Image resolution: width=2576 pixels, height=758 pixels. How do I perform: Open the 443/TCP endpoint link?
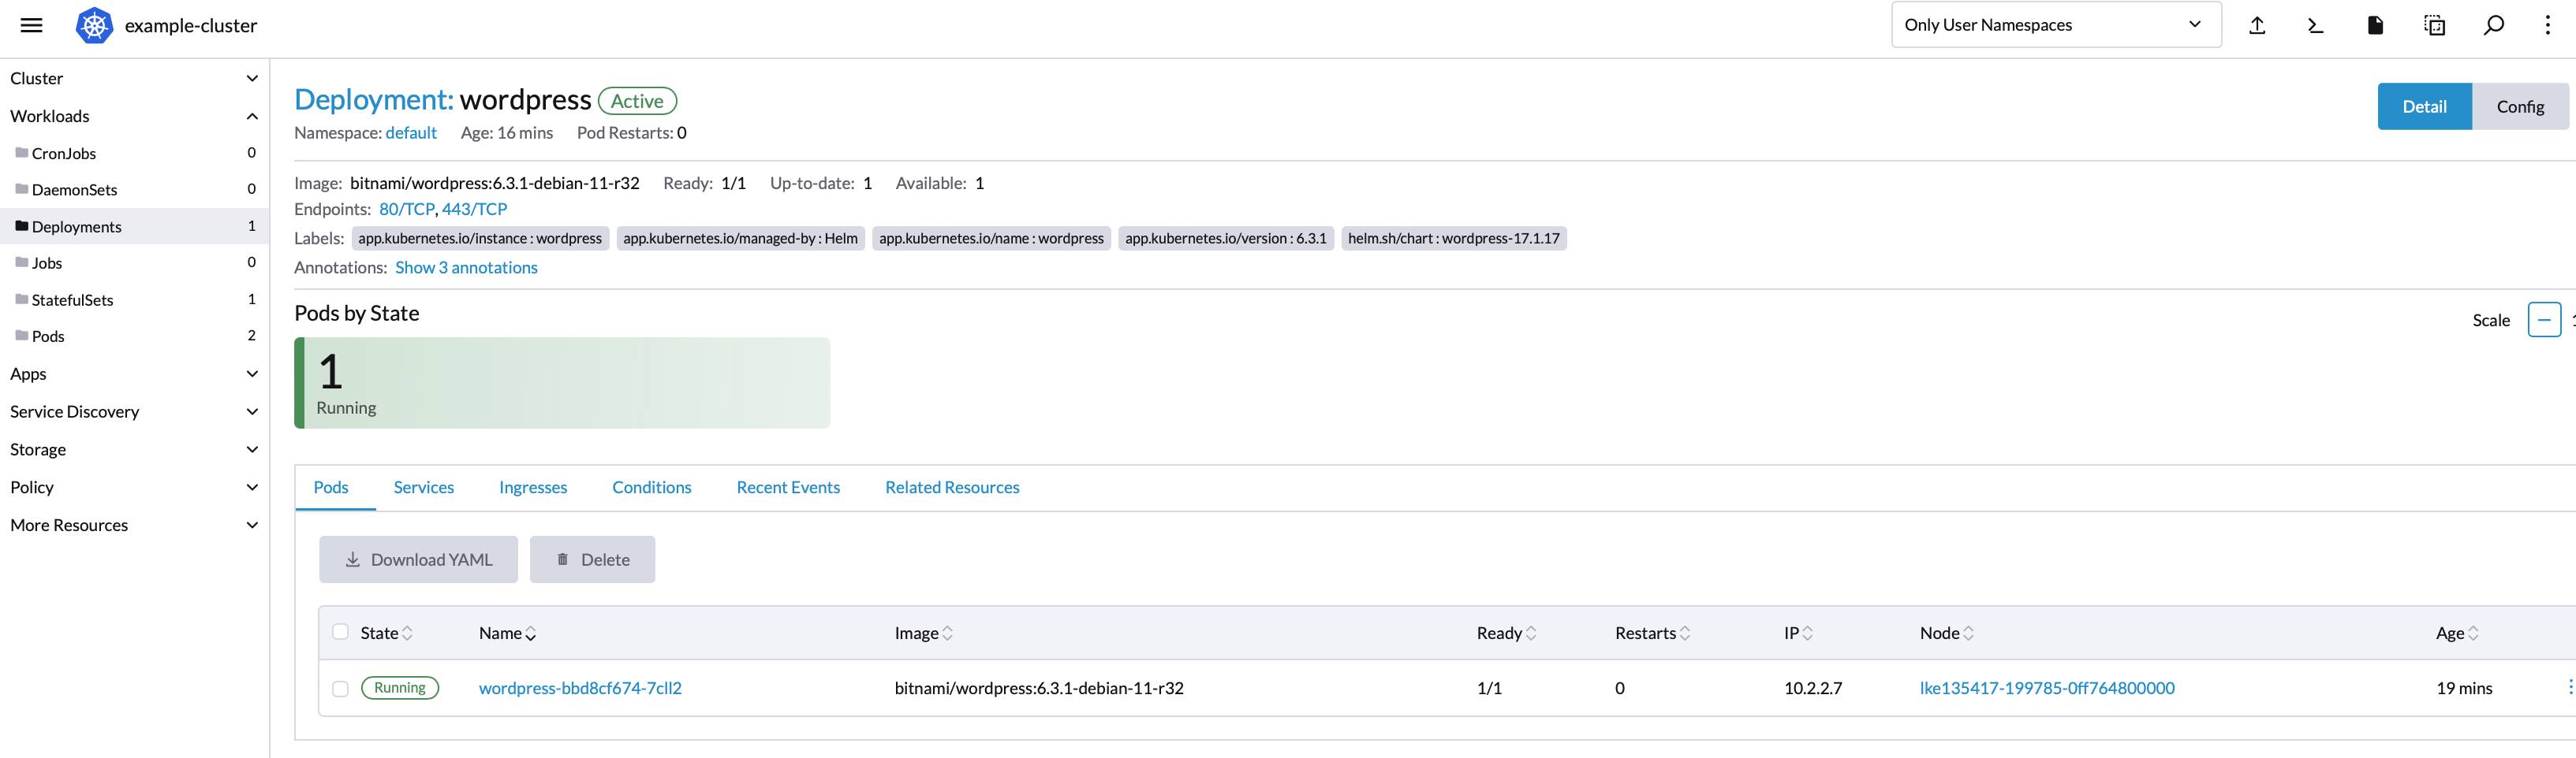tap(474, 210)
